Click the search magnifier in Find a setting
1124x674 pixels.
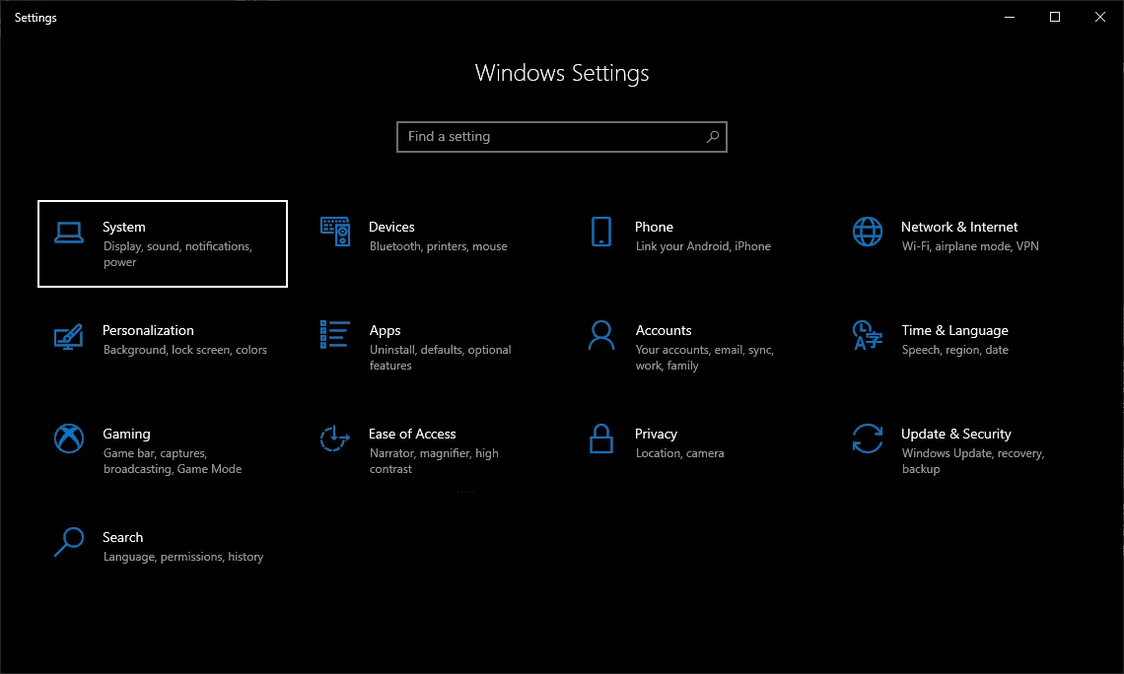pyautogui.click(x=713, y=137)
